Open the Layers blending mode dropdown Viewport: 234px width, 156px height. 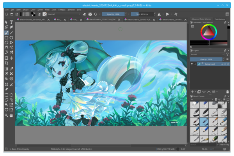click(207, 54)
